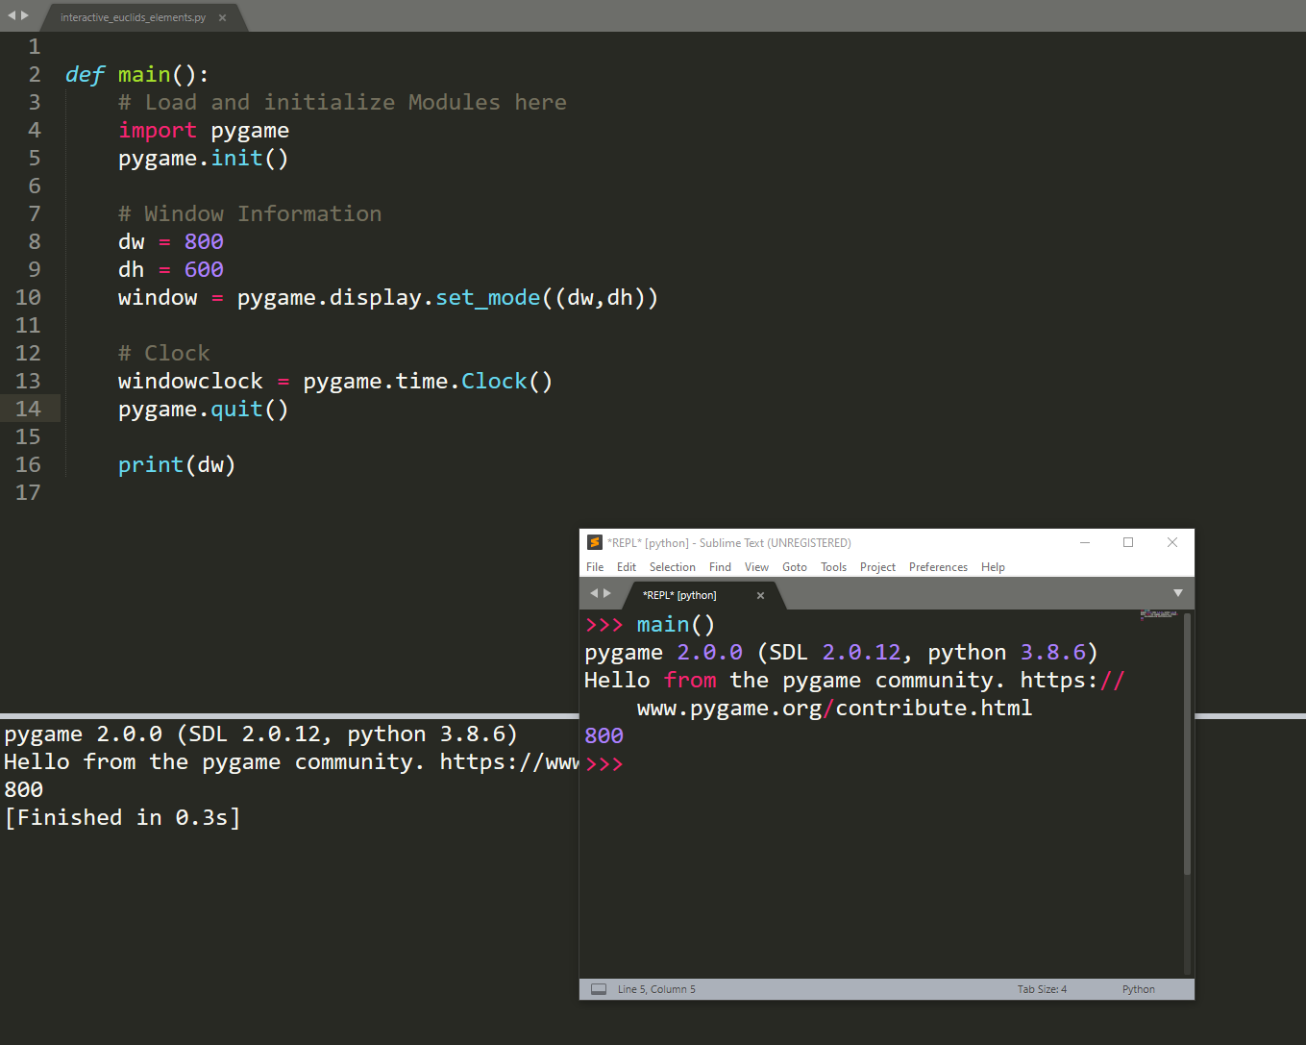The width and height of the screenshot is (1306, 1045).
Task: Minimize the REPL Sublime Text window
Action: 1085,542
